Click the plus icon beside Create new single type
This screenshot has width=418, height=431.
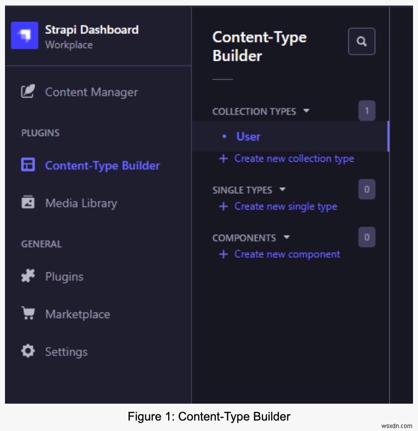pyautogui.click(x=223, y=207)
